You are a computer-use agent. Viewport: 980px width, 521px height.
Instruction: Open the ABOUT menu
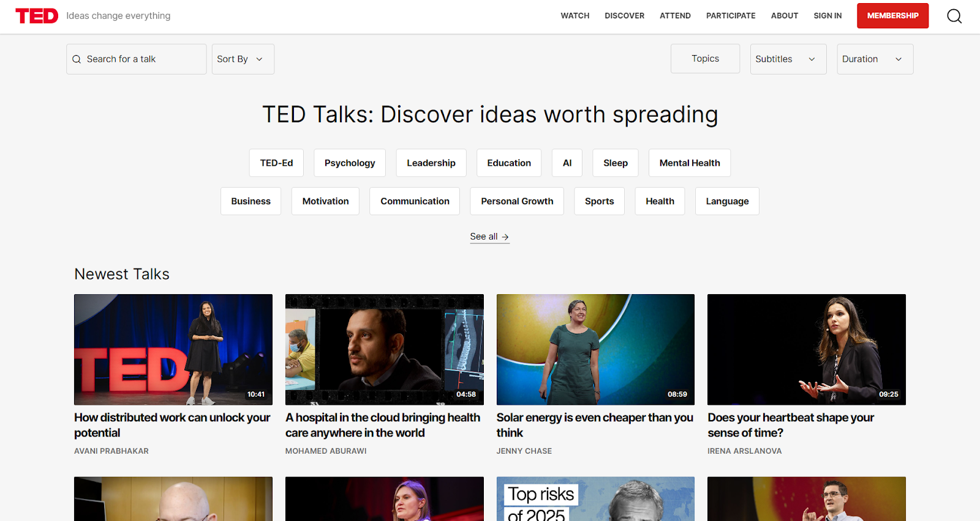[x=785, y=16]
